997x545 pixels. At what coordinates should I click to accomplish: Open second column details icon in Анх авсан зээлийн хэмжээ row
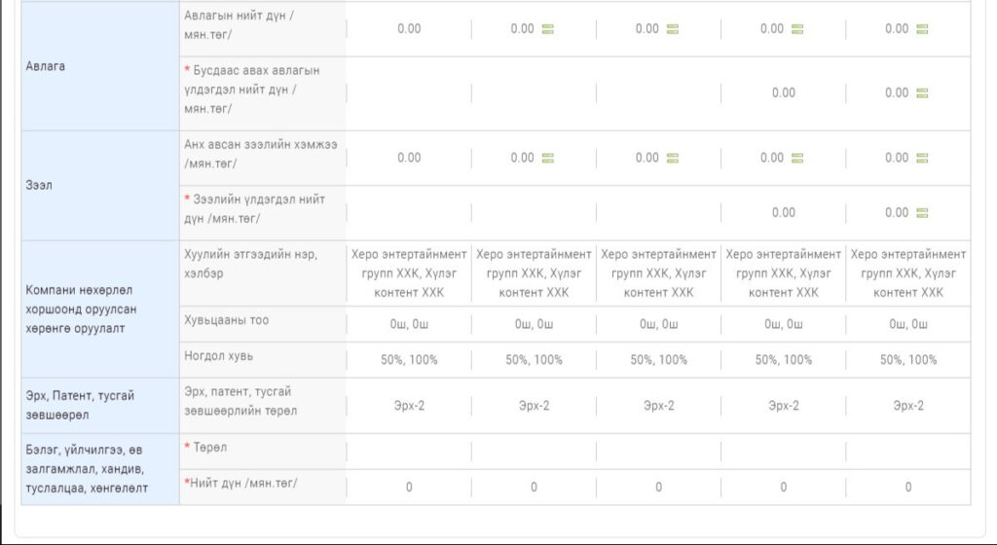[547, 158]
